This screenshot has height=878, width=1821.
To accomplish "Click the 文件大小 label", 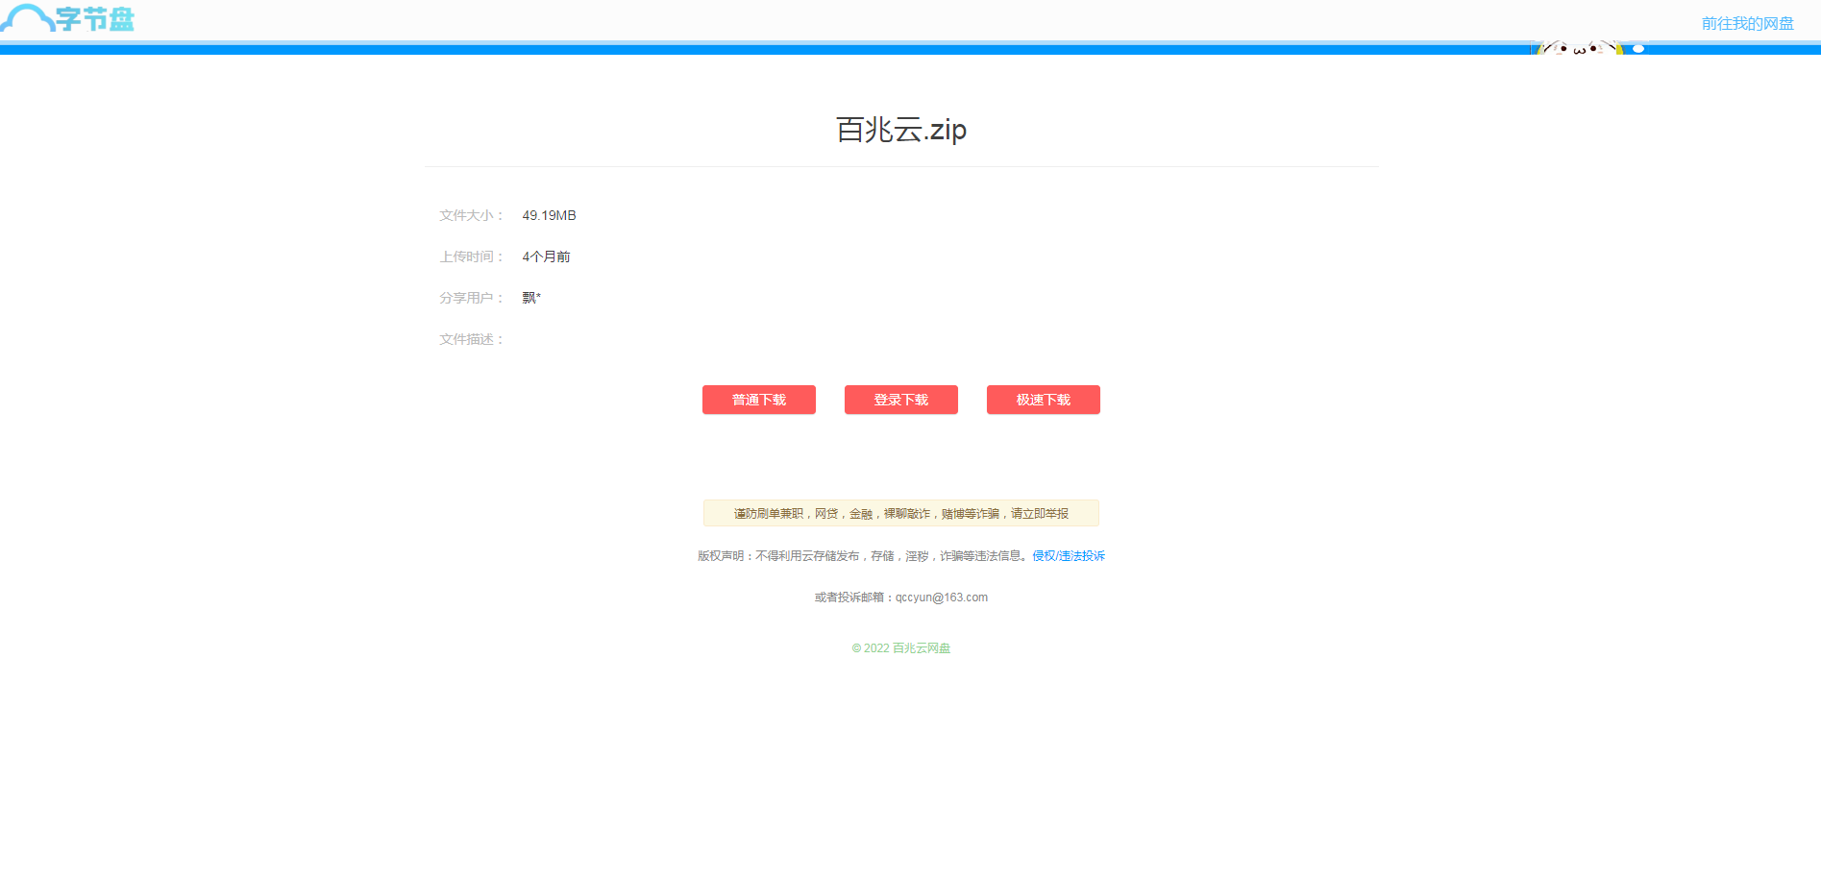I will (x=471, y=215).
